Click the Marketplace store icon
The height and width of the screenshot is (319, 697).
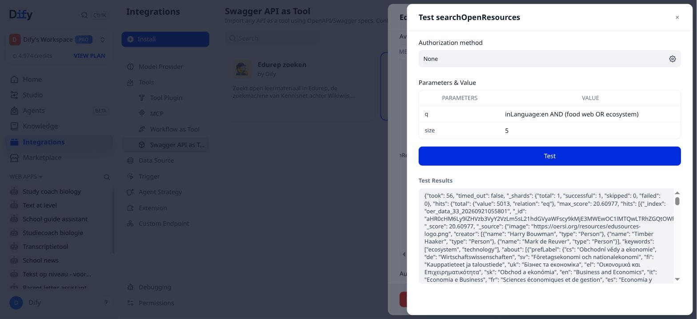14,158
